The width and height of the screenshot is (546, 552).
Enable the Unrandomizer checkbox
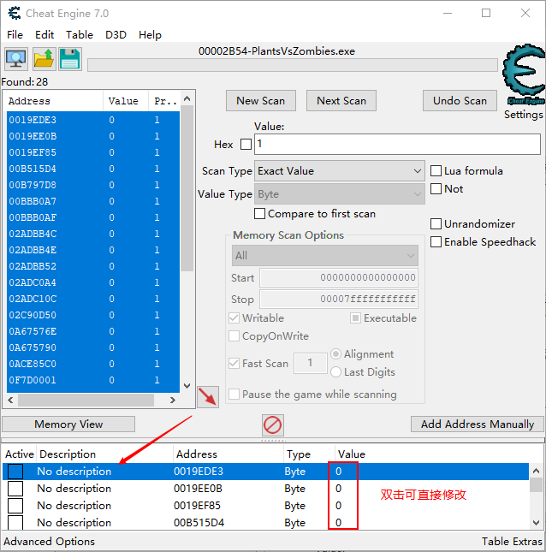[x=436, y=224]
